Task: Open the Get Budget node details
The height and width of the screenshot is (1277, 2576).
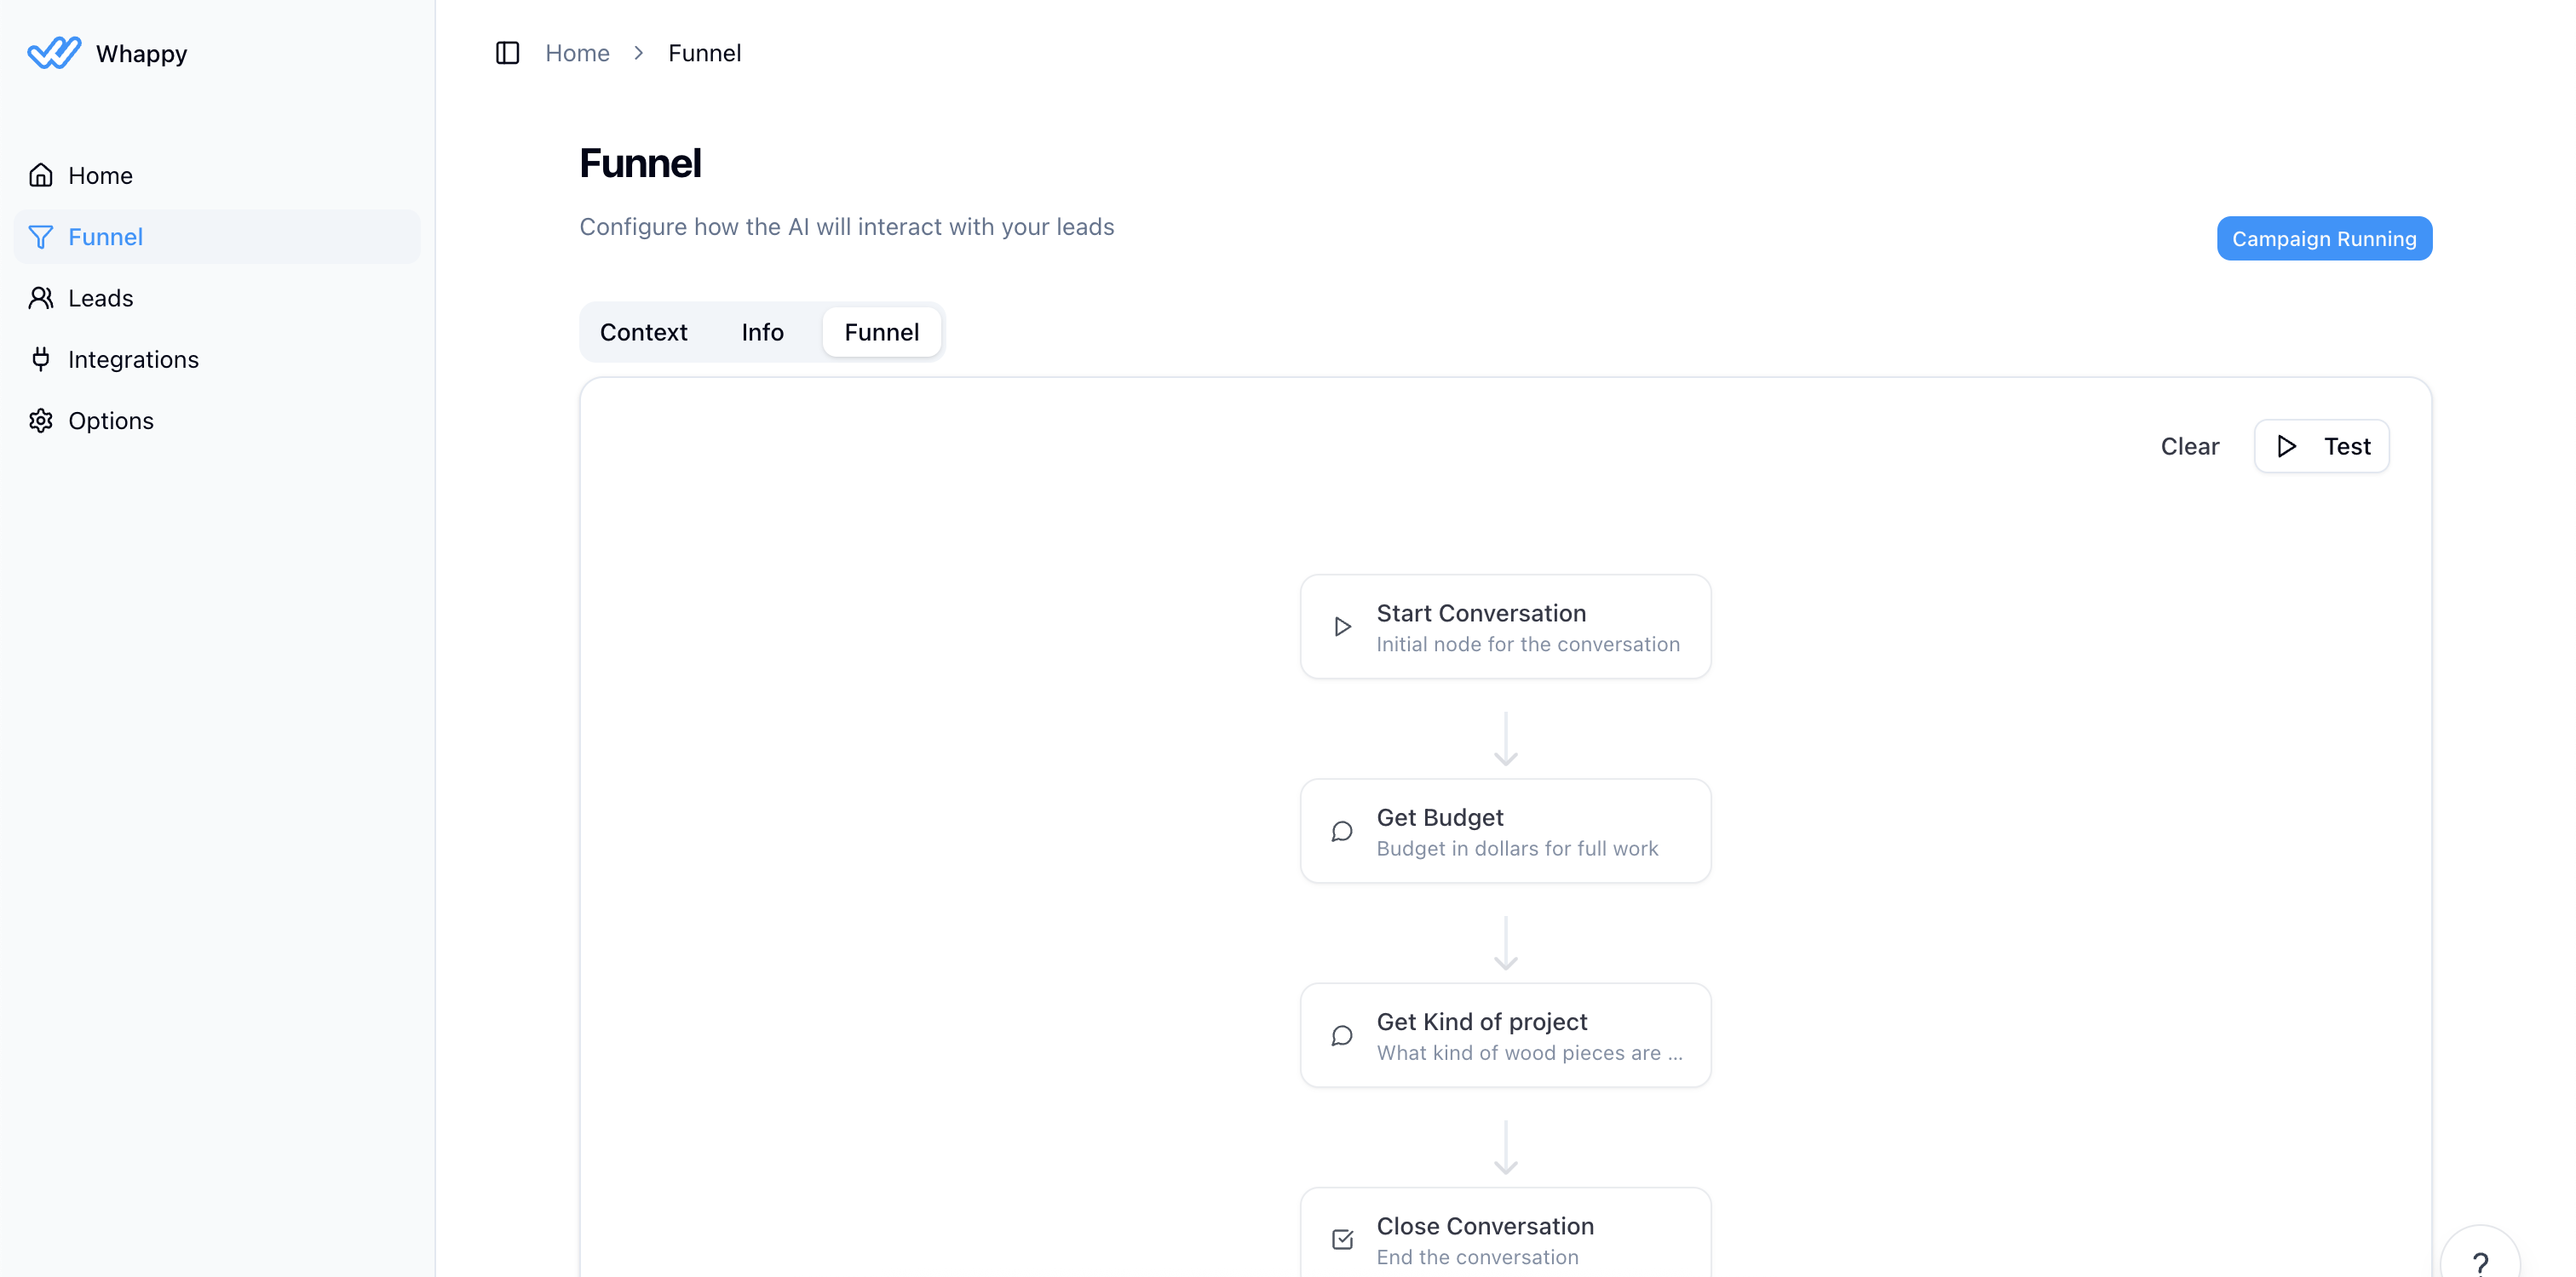Action: coord(1505,830)
